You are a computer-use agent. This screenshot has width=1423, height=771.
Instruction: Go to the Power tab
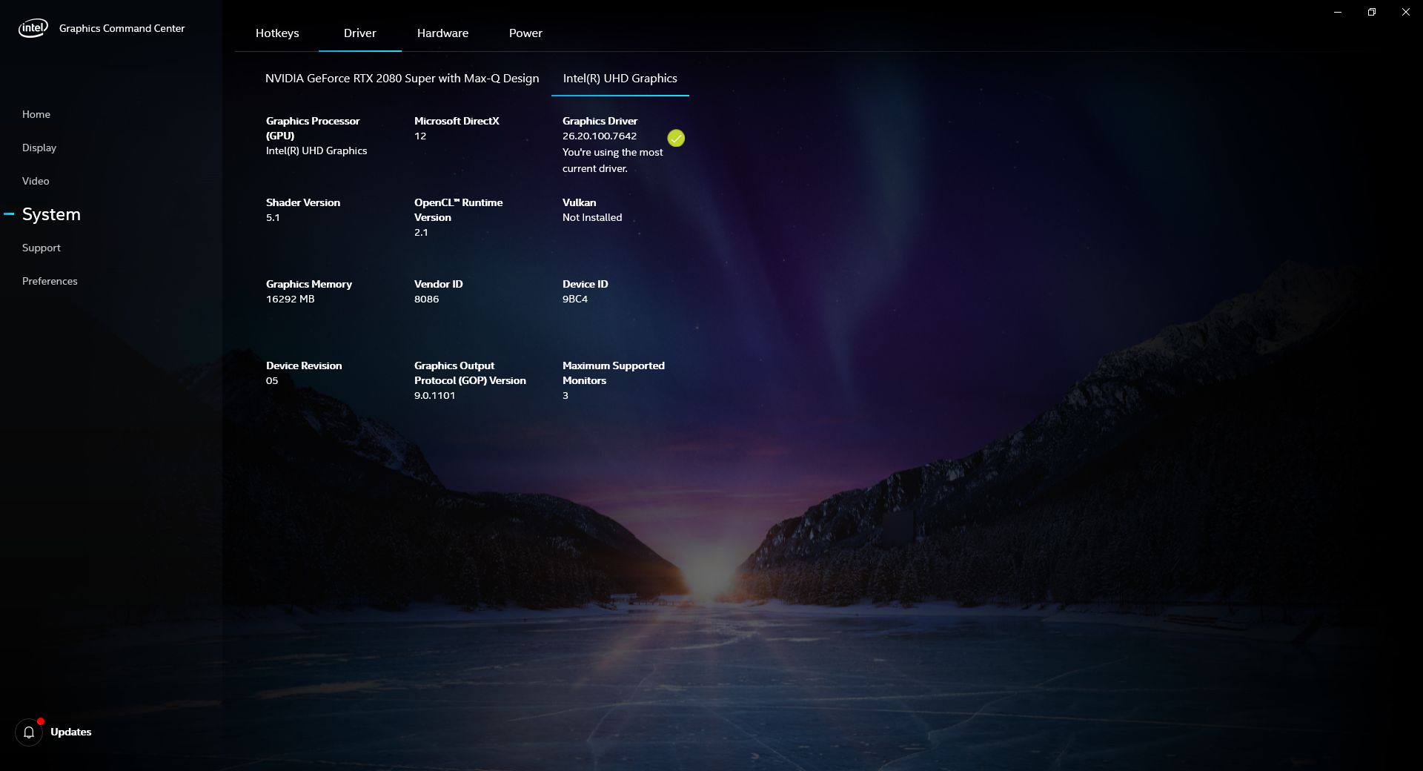pos(525,33)
